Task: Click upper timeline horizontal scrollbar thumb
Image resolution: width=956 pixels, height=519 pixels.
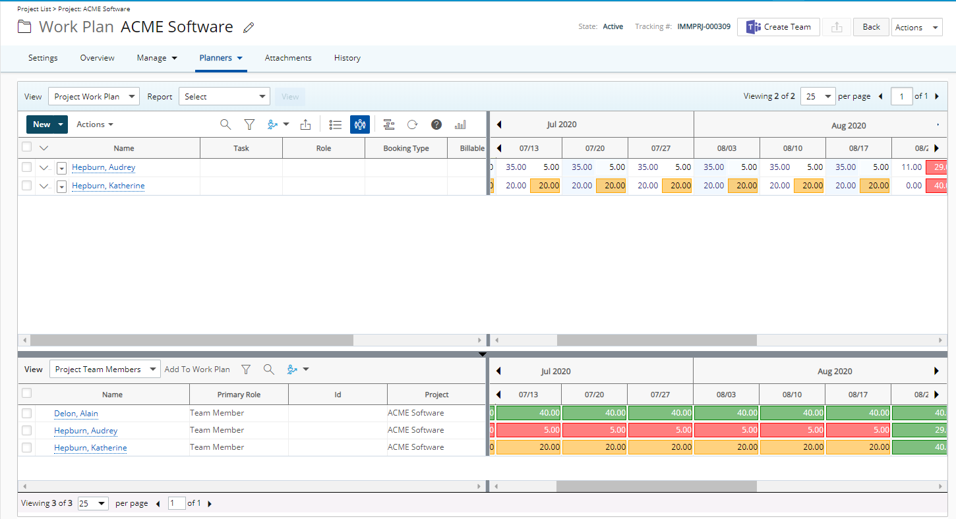Action: pyautogui.click(x=657, y=341)
